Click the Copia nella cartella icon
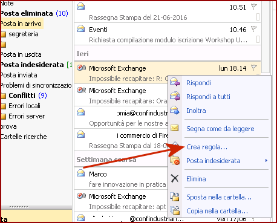Image resolution: width=277 pixels, height=223 pixels. (175, 210)
